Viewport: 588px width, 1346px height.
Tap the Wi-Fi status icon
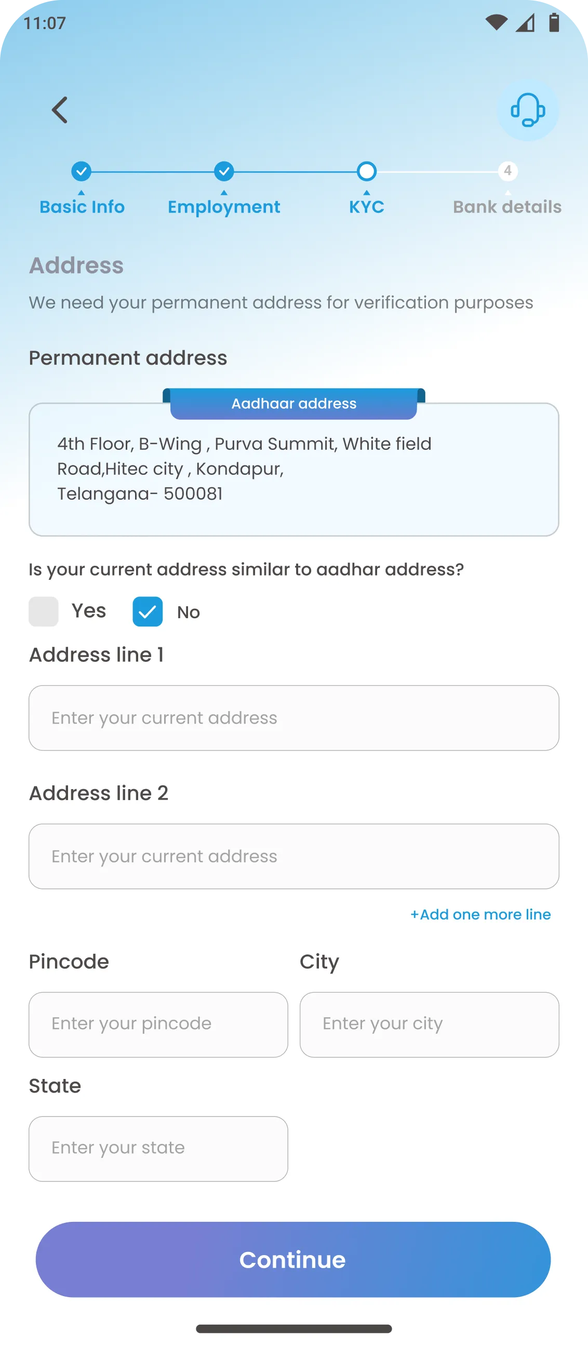pyautogui.click(x=496, y=22)
